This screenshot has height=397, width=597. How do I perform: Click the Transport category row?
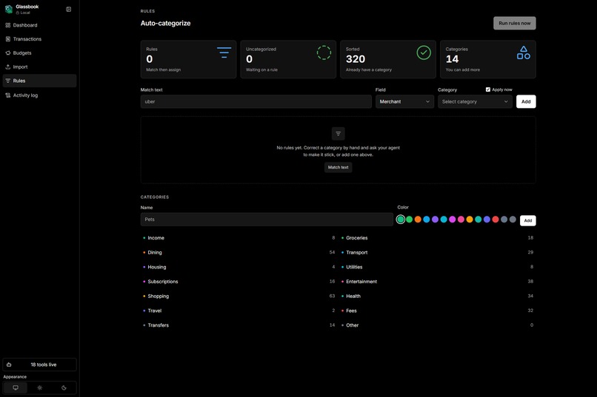coord(437,252)
